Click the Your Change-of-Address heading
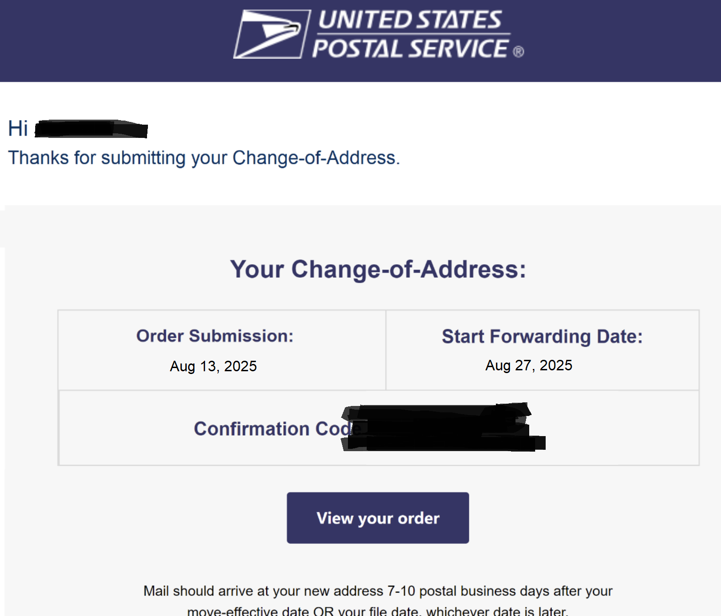This screenshot has height=616, width=721. [x=378, y=269]
